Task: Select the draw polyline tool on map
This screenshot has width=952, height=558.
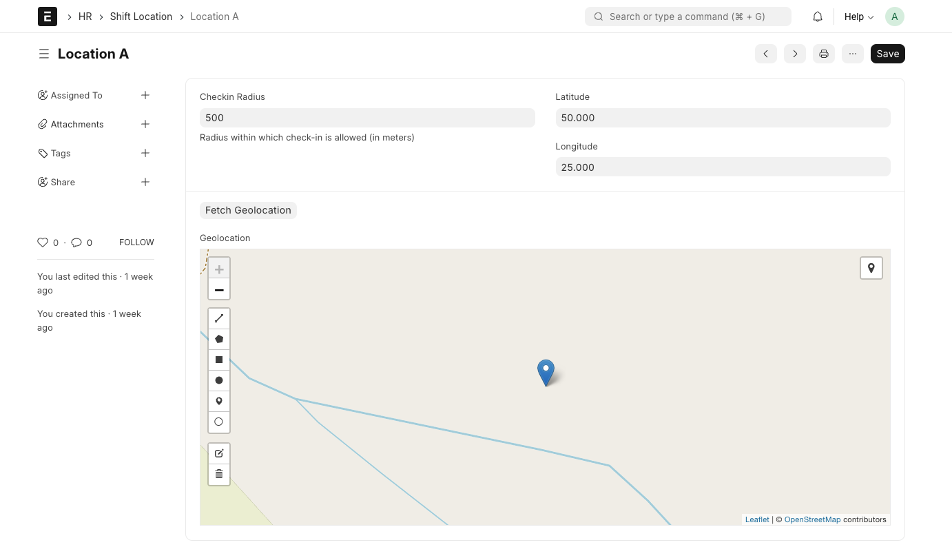Action: click(219, 318)
